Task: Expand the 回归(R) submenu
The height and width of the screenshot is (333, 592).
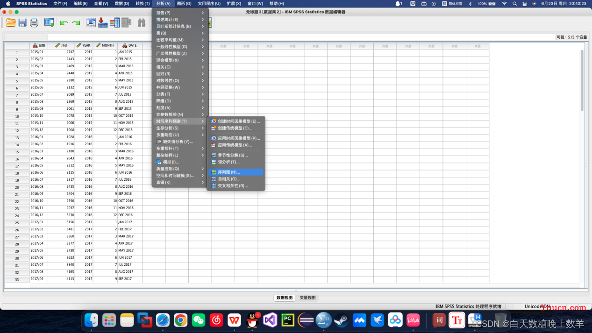Action: (x=180, y=74)
